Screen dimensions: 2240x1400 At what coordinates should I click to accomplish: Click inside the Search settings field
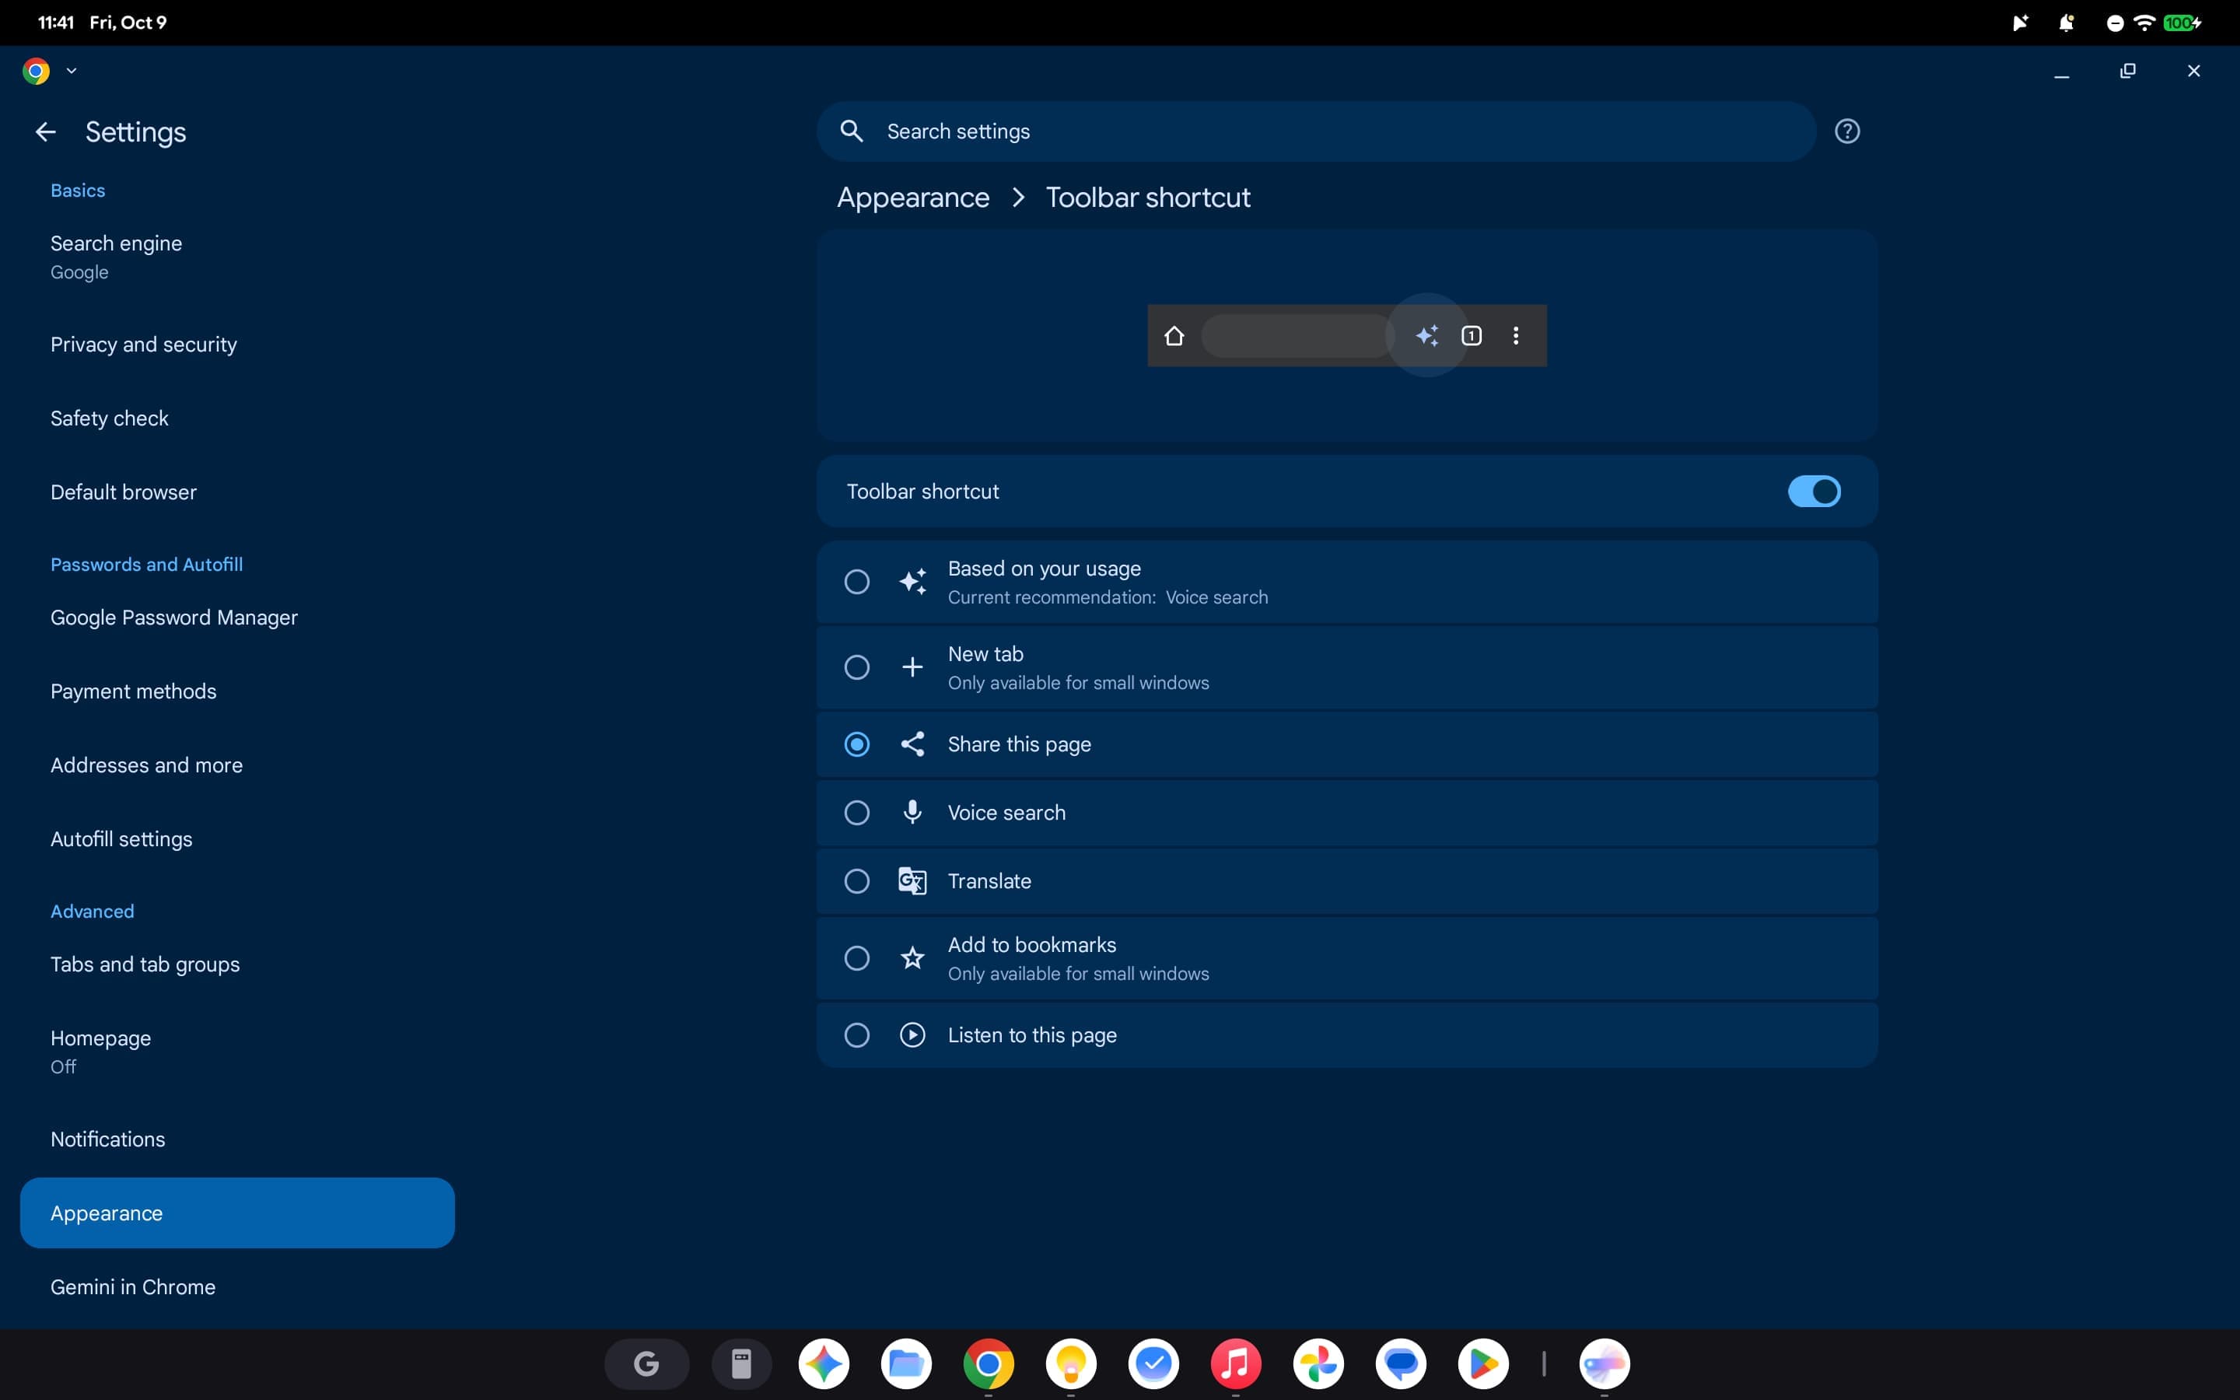1315,131
